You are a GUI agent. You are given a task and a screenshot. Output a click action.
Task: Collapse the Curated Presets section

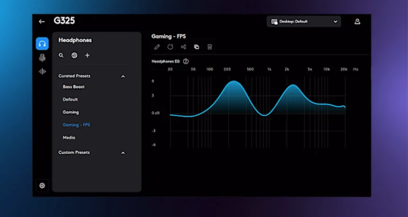[x=123, y=76]
